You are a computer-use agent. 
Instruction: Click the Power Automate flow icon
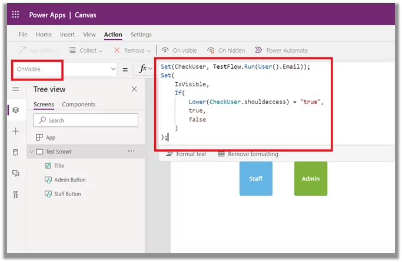click(x=258, y=50)
